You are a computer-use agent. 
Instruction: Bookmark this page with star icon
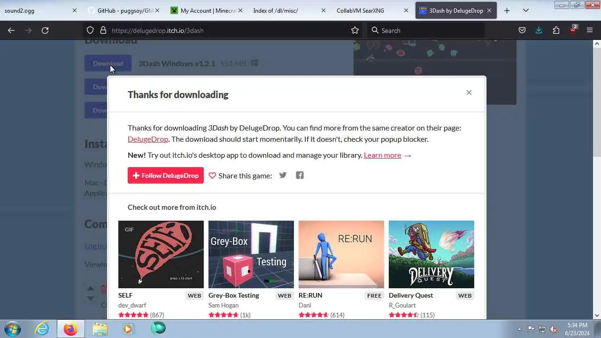coord(355,30)
